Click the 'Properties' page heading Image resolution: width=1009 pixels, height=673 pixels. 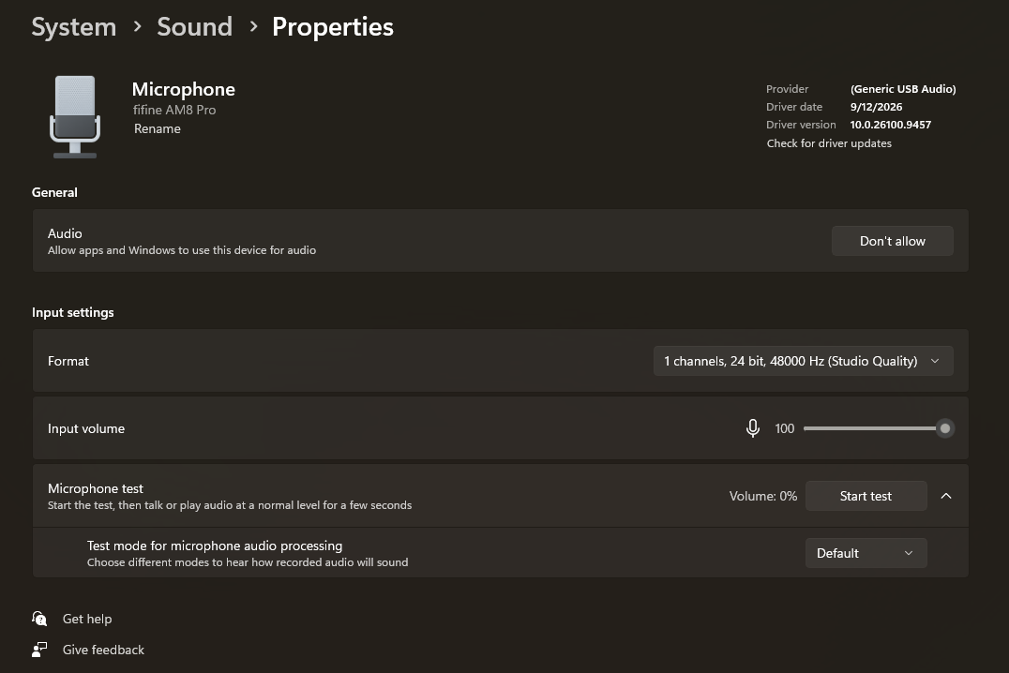(333, 27)
